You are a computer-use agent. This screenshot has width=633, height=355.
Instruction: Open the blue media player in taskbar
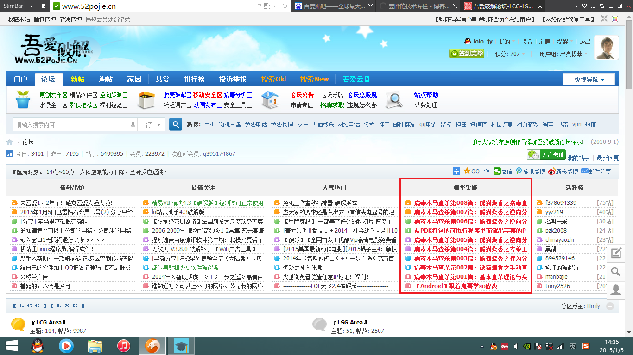[x=66, y=345]
